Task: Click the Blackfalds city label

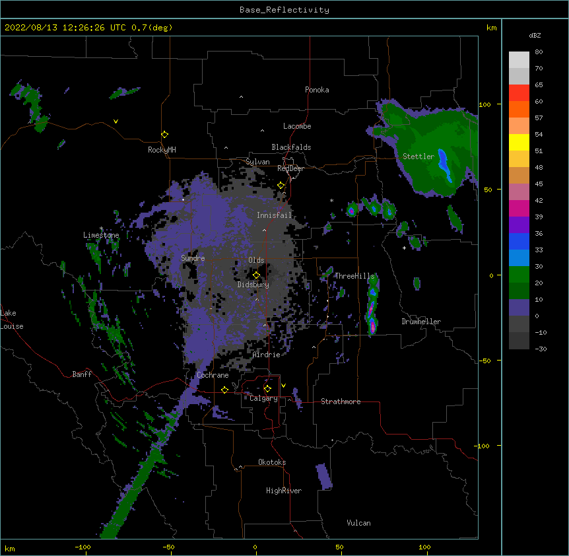Action: tap(291, 147)
